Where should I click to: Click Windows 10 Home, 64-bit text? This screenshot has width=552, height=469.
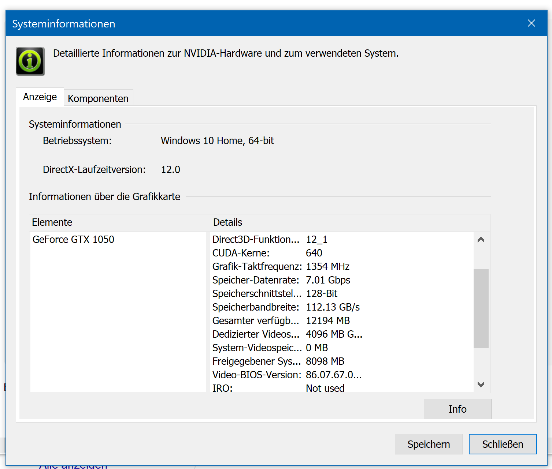[217, 140]
